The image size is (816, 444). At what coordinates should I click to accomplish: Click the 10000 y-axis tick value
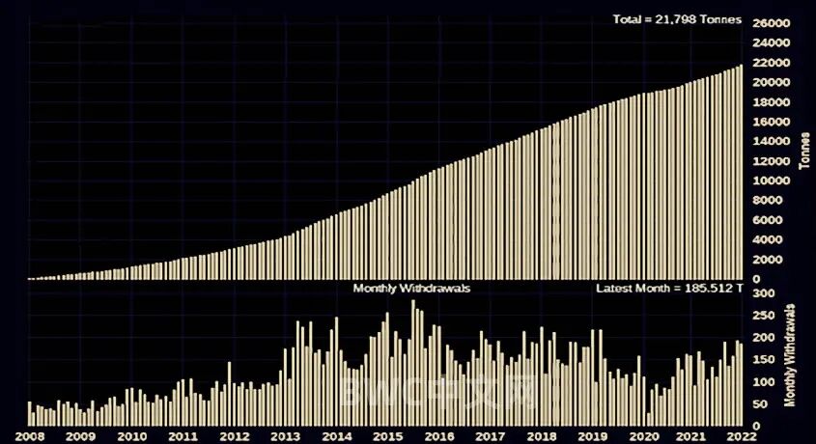coord(771,180)
